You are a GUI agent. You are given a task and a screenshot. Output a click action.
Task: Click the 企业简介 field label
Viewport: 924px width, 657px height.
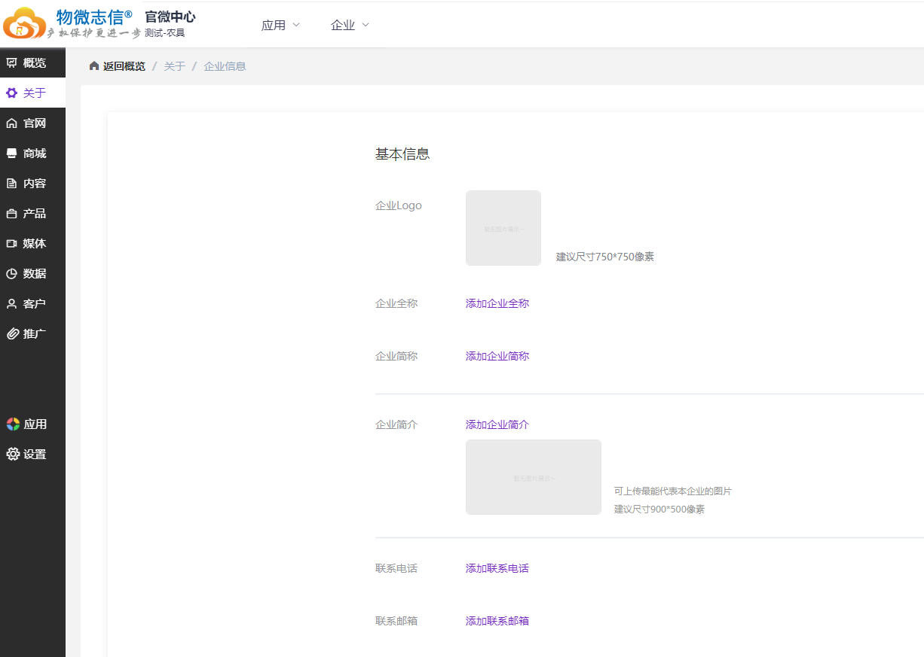coord(396,424)
